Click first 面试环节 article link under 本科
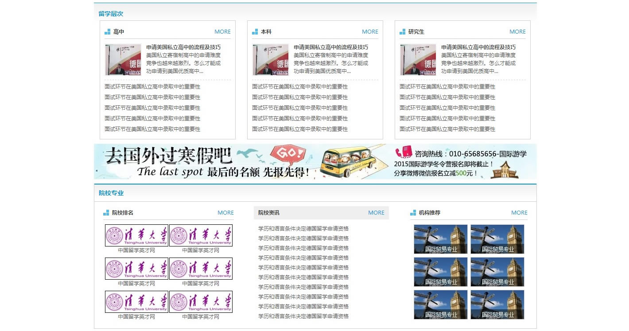Viewport: 629px width, 331px height. (x=299, y=86)
